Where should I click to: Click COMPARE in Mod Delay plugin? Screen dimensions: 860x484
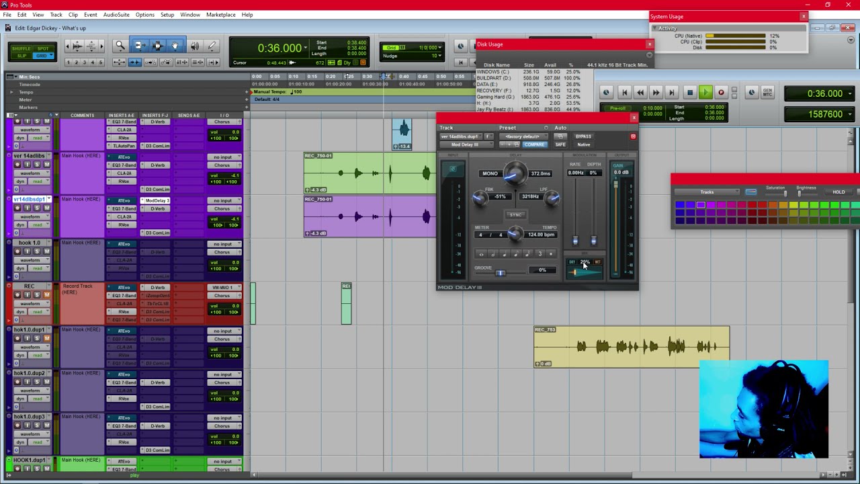[x=535, y=145]
